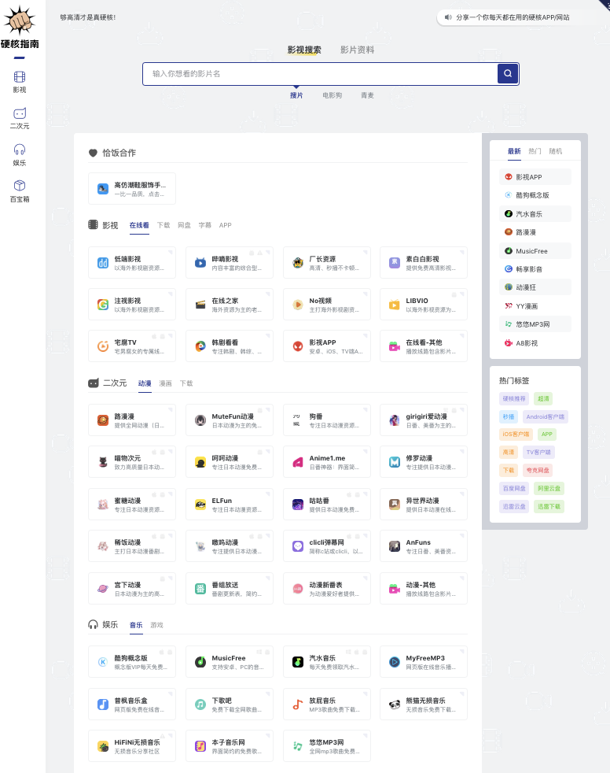Click the 哔嘀影视 site icon

(200, 263)
